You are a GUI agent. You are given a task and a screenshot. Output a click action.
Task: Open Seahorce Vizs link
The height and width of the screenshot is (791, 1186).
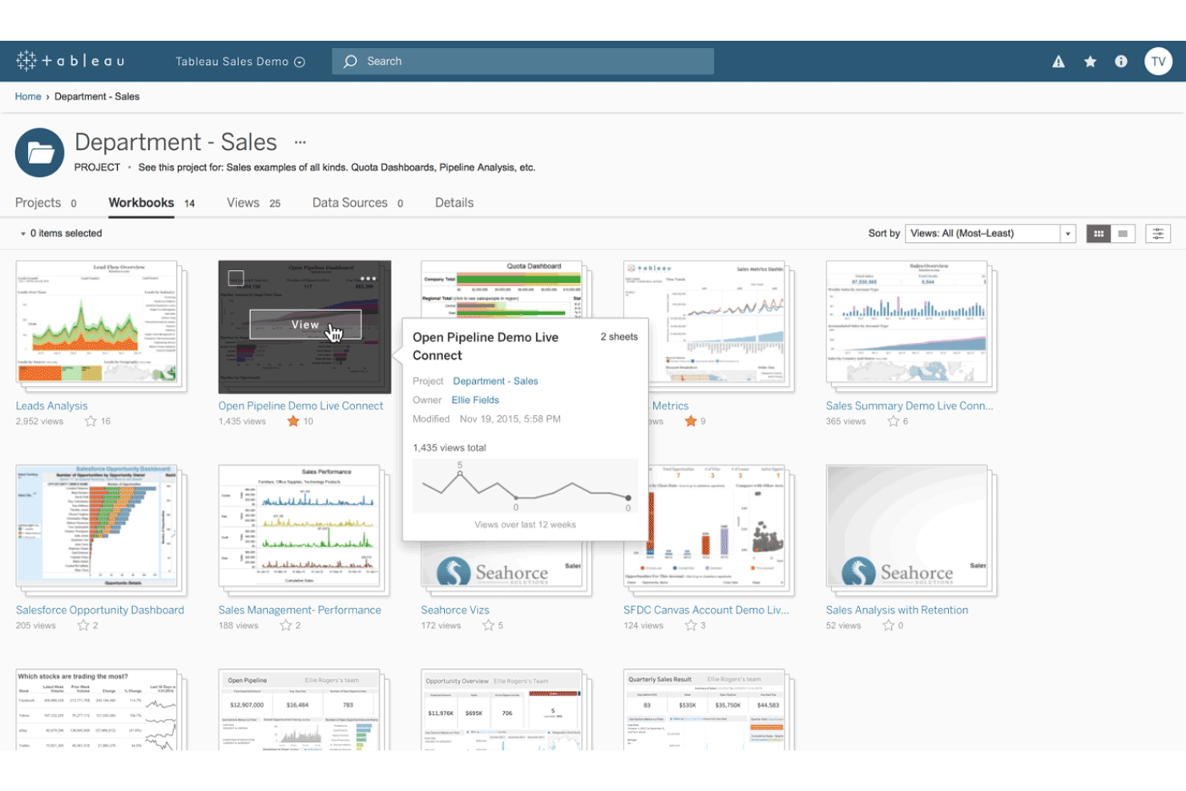(455, 610)
